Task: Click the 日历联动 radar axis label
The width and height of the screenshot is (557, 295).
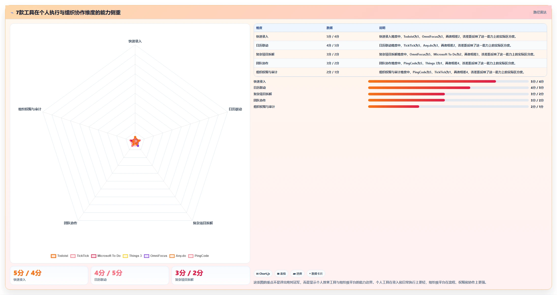Action: (x=235, y=109)
